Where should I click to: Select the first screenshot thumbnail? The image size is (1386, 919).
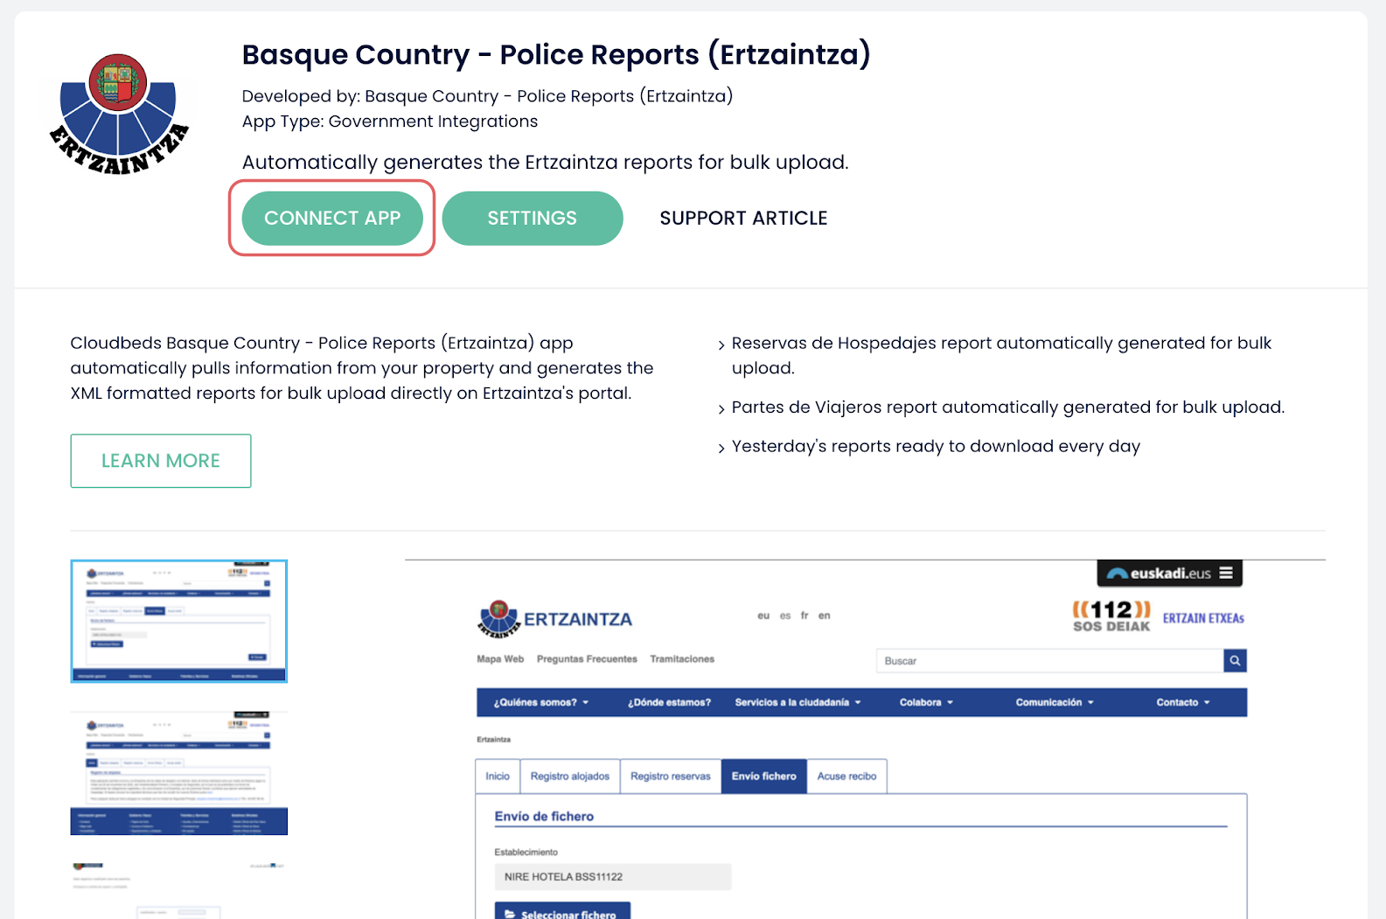pos(178,621)
